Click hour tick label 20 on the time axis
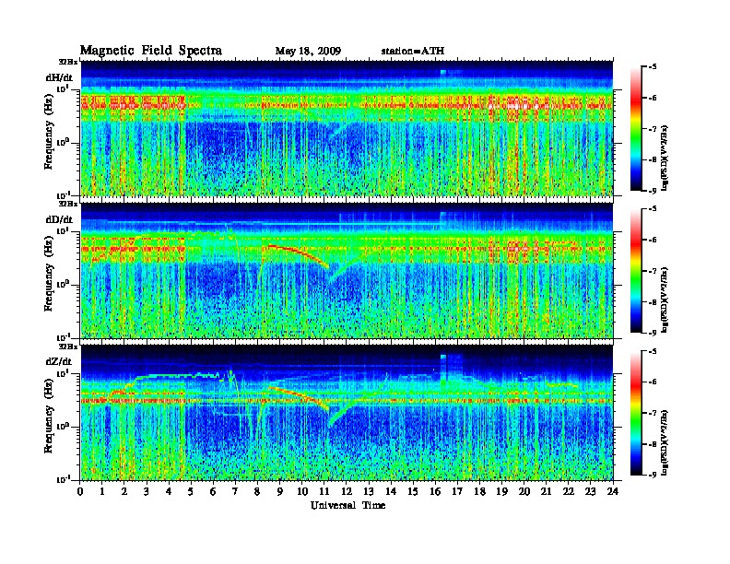730x564 pixels. [524, 491]
